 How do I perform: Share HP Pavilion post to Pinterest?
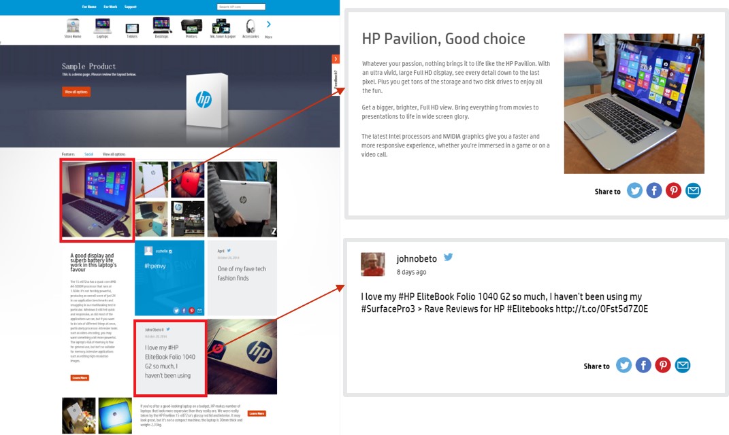674,190
